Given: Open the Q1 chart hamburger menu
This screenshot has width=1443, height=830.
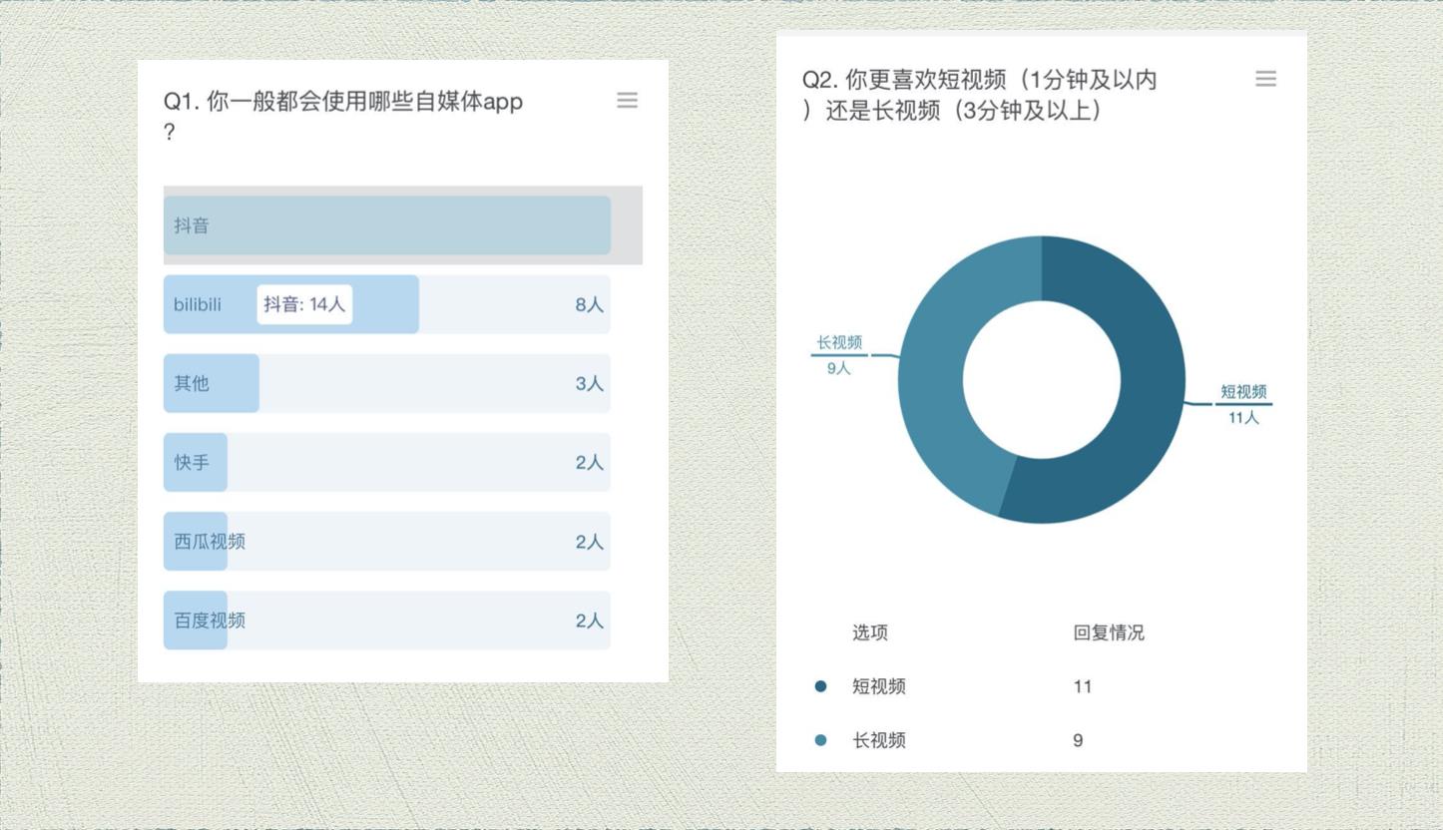Looking at the screenshot, I should 627,100.
